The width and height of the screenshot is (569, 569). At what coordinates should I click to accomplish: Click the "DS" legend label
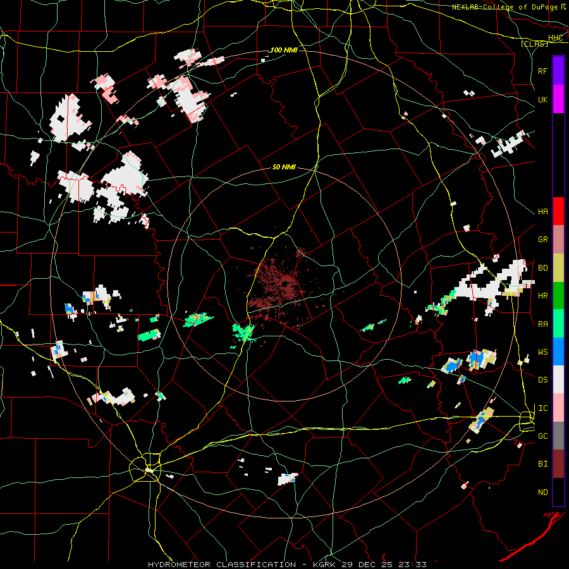542,379
